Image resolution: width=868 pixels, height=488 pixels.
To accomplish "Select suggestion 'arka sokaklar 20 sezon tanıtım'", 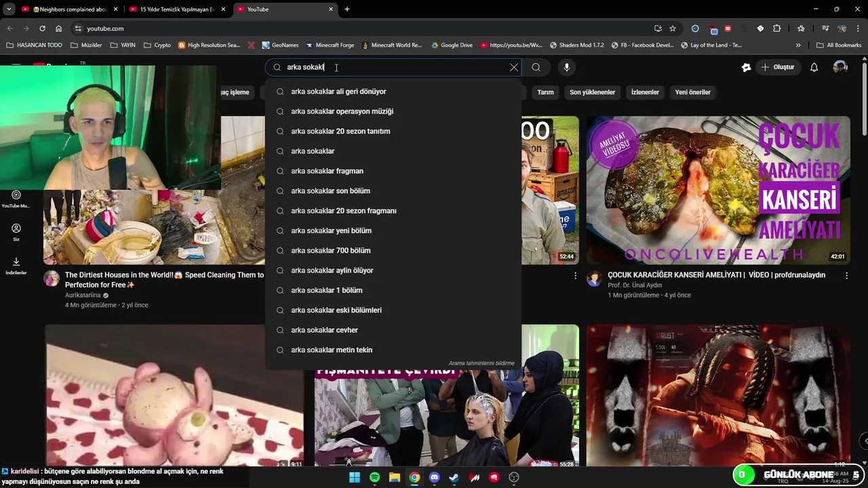I will (393, 131).
